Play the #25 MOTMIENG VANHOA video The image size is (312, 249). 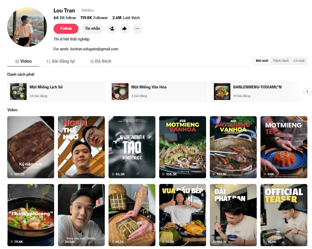233,147
